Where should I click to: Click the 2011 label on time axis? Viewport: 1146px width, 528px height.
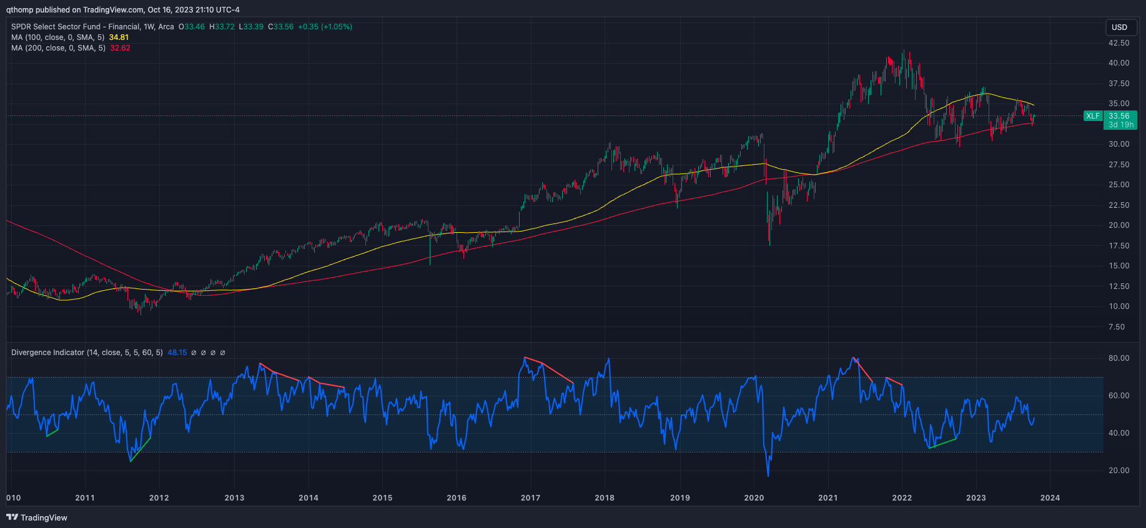85,497
